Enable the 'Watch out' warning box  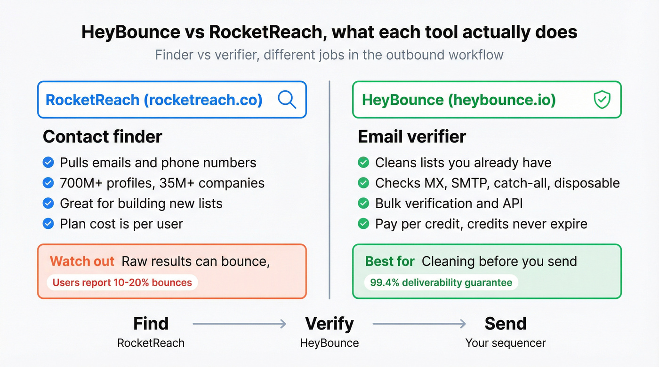[x=172, y=271]
